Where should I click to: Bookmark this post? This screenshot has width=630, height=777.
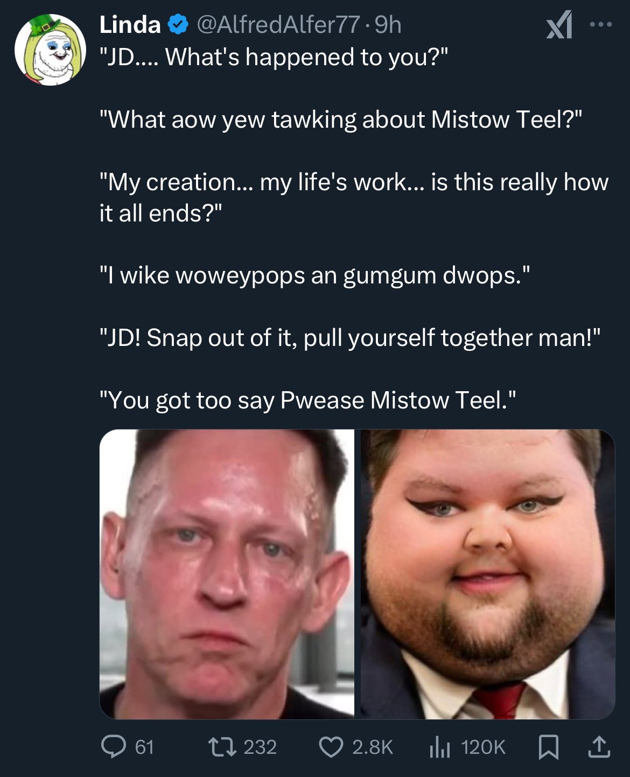(549, 747)
